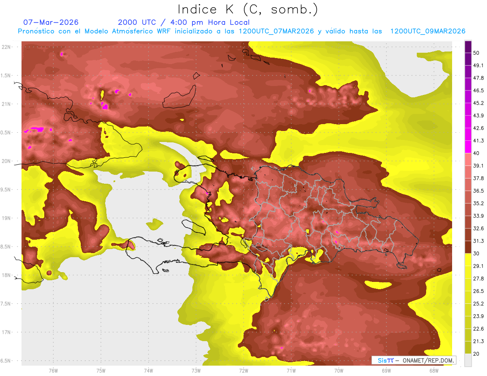This screenshot has height=376, width=487.
Task: Click the '21.3' color scale value
Action: point(478,342)
